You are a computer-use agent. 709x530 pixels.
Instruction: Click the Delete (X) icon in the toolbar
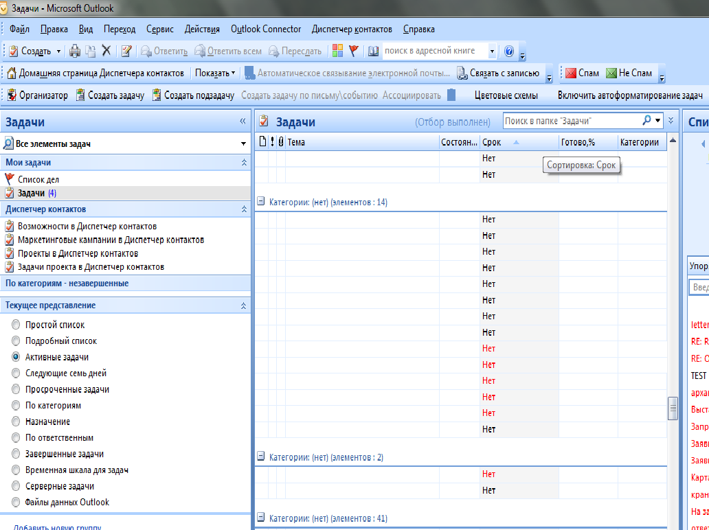(106, 51)
